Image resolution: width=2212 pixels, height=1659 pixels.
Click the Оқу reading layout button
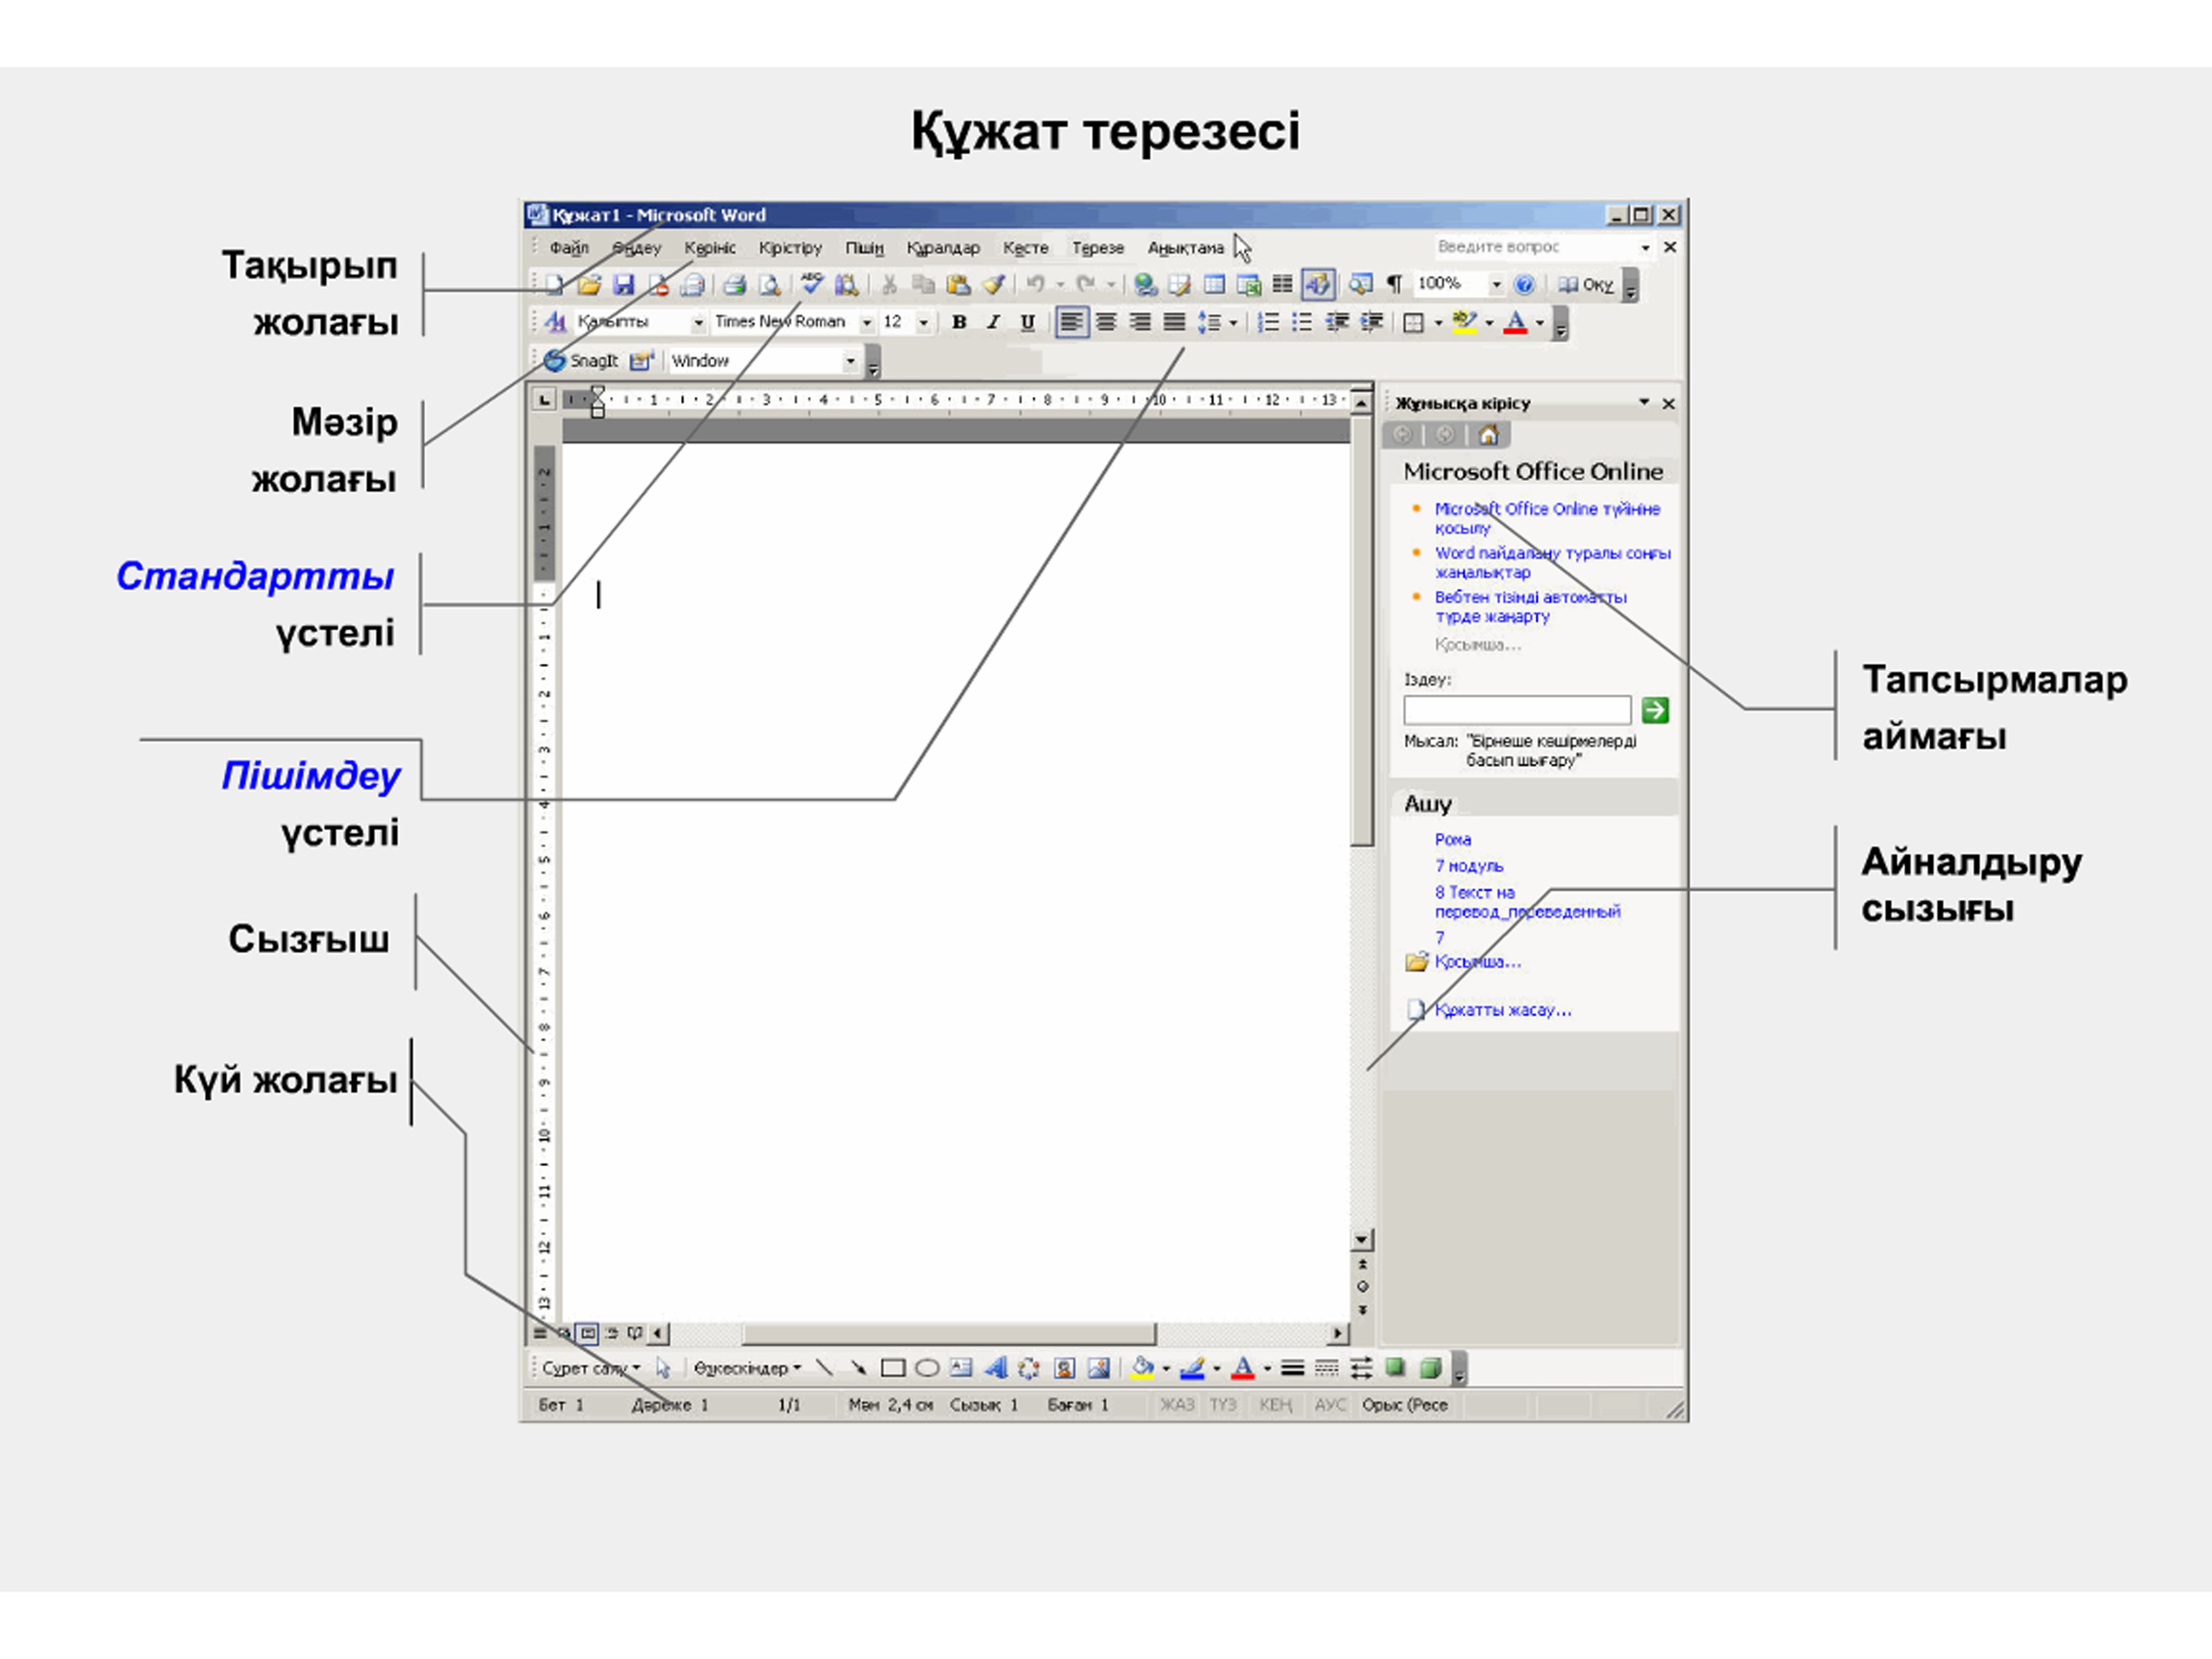(x=1586, y=285)
